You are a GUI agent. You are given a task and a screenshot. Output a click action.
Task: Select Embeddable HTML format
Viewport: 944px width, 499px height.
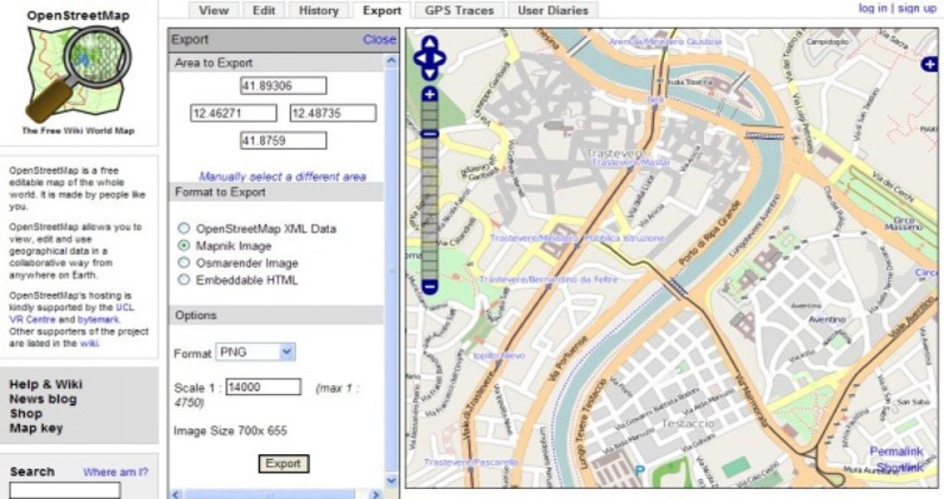(x=184, y=279)
